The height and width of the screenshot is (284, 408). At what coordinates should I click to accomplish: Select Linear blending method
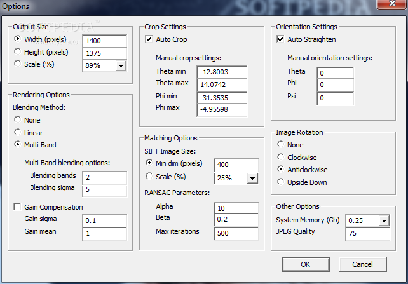17,132
